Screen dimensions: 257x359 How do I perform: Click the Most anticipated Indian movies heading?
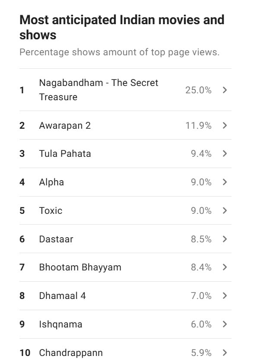(122, 27)
